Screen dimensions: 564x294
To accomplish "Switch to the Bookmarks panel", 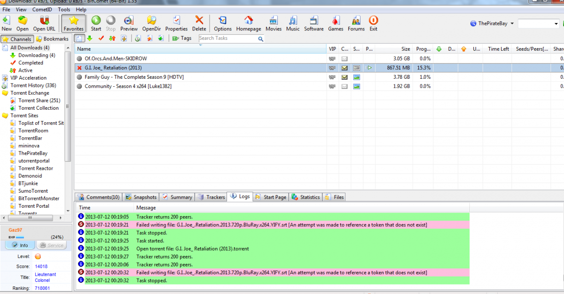I will click(x=53, y=39).
